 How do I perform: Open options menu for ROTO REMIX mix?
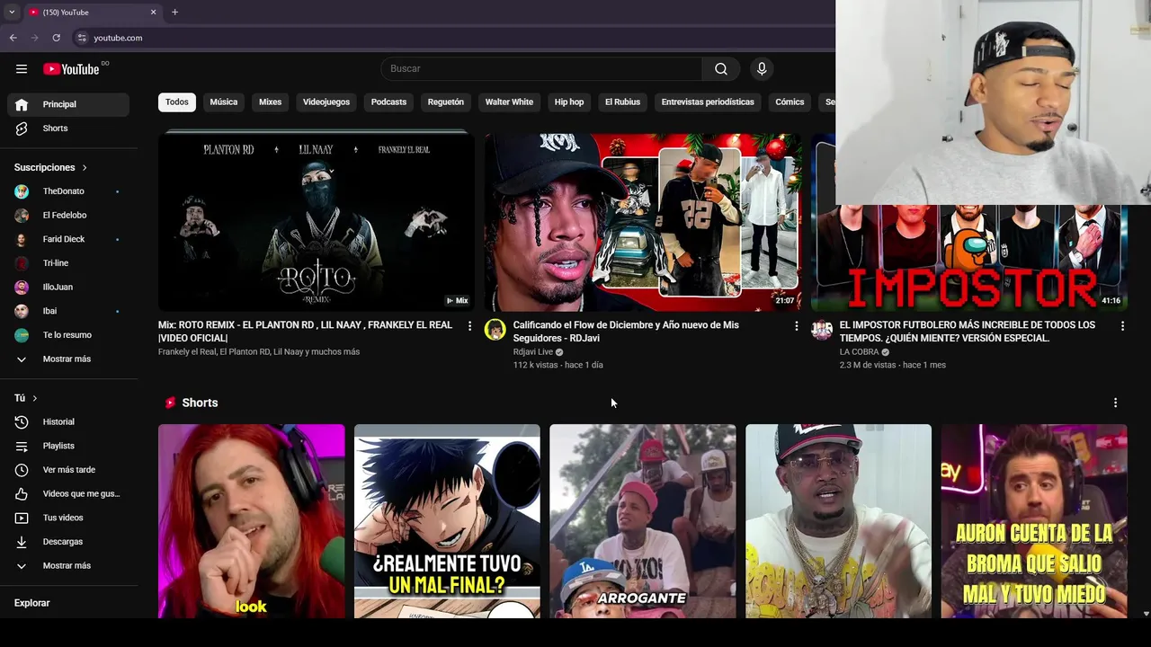click(x=469, y=326)
